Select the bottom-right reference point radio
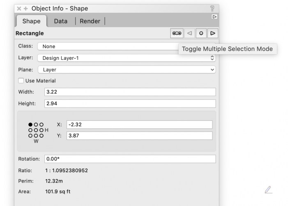Screen dimensions: 288x206 [41, 135]
